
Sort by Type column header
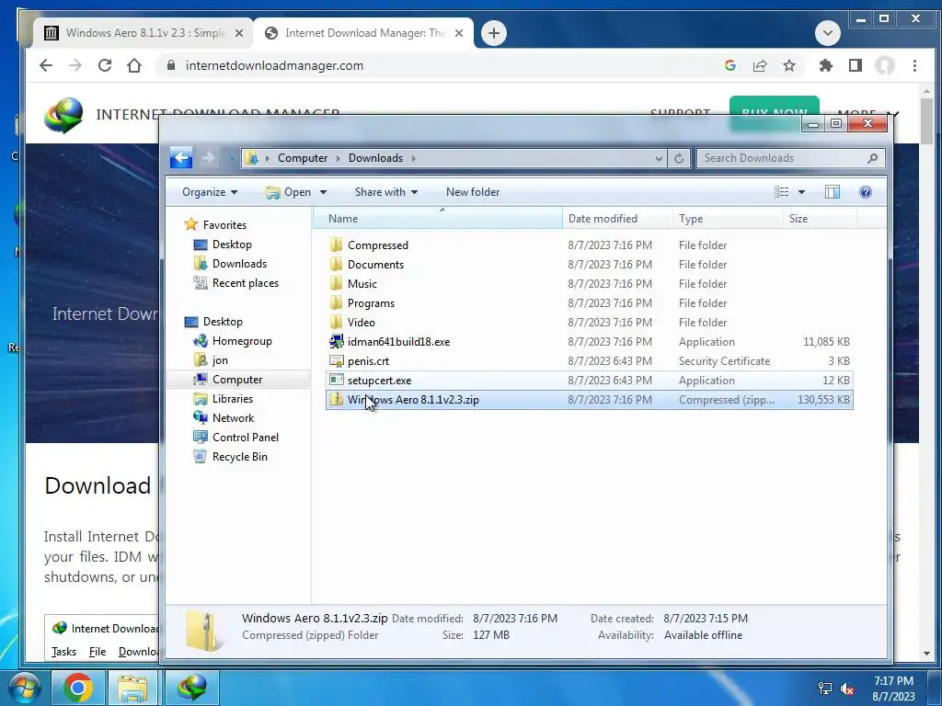(729, 219)
